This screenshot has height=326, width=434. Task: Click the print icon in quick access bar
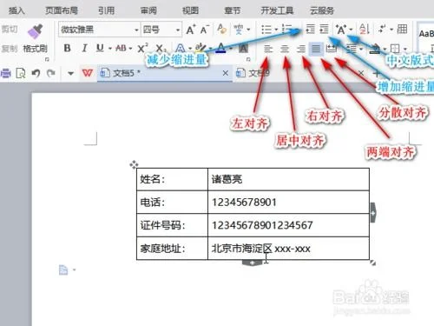(5, 73)
